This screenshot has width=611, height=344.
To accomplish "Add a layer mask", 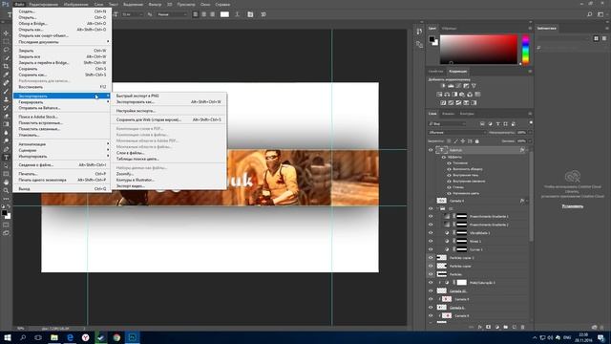I will [x=488, y=327].
